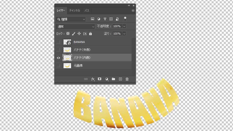
Task: Filter layers by pixel image icon
Action: [93, 19]
